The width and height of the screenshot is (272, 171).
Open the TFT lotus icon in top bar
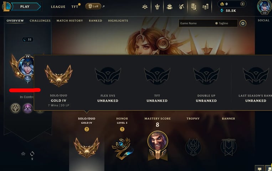click(145, 7)
